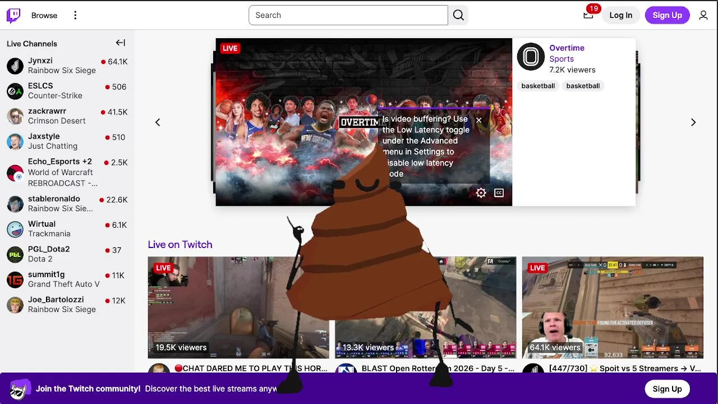
Task: Click the magnifier search button
Action: pyautogui.click(x=458, y=15)
